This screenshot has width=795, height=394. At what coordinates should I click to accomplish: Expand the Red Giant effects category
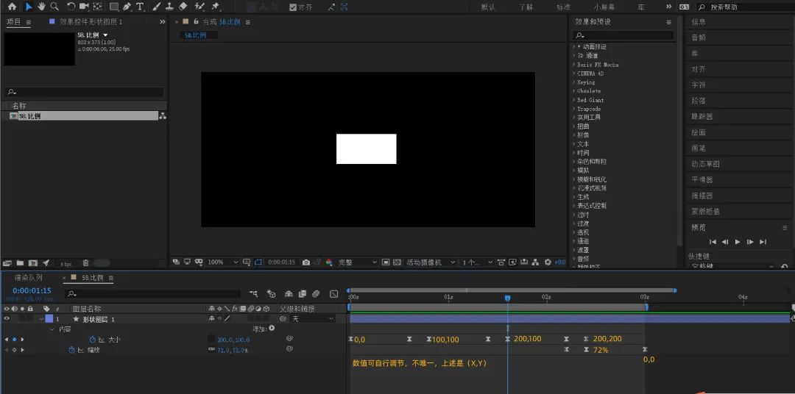pyautogui.click(x=574, y=100)
